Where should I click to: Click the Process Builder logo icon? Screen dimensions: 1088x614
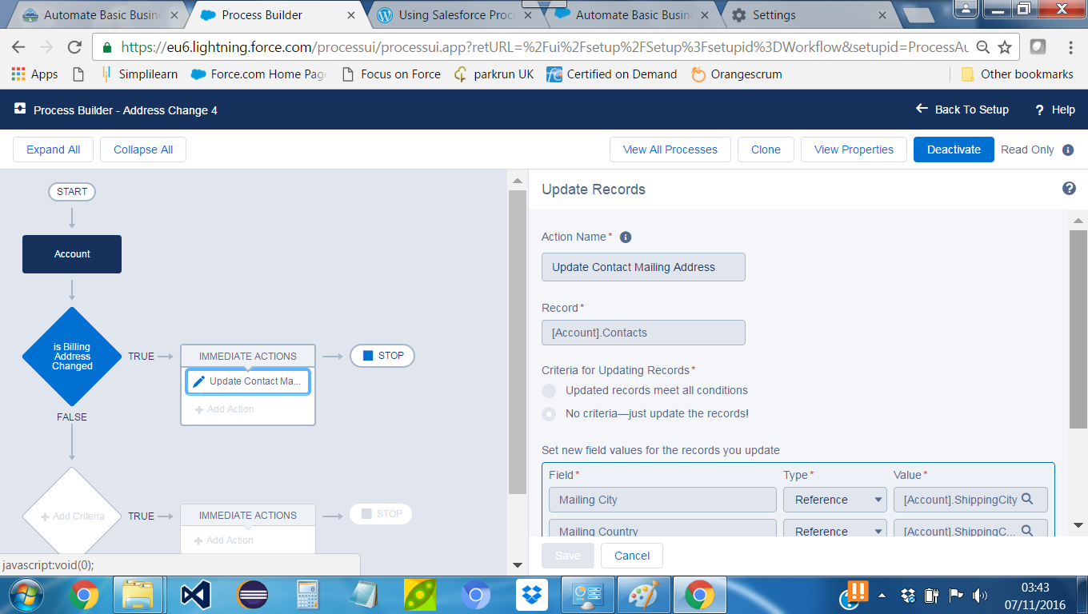click(x=21, y=110)
